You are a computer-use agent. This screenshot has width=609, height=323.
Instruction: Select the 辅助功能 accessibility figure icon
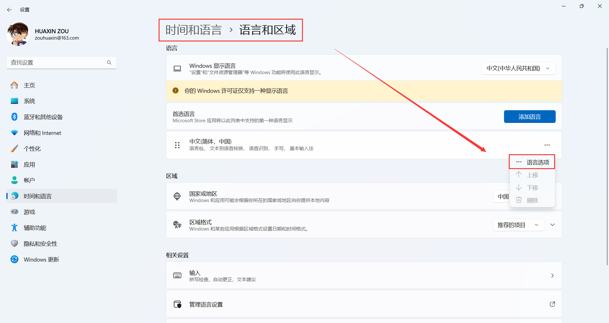pyautogui.click(x=14, y=228)
